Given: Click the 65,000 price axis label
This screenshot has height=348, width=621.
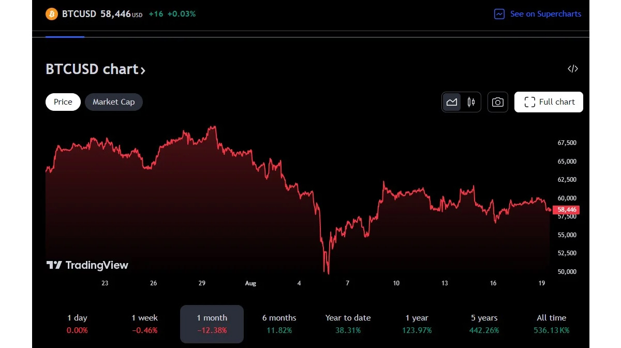Looking at the screenshot, I should click(567, 162).
